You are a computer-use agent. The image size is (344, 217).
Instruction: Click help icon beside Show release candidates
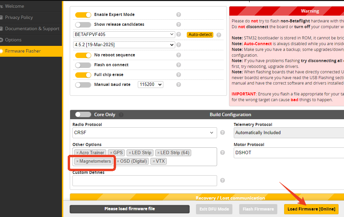[179, 24]
